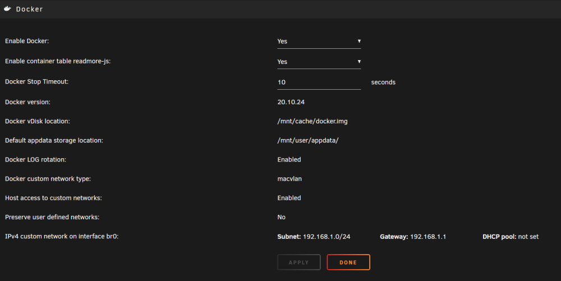Click the DHCP pool not set text

(x=510, y=237)
